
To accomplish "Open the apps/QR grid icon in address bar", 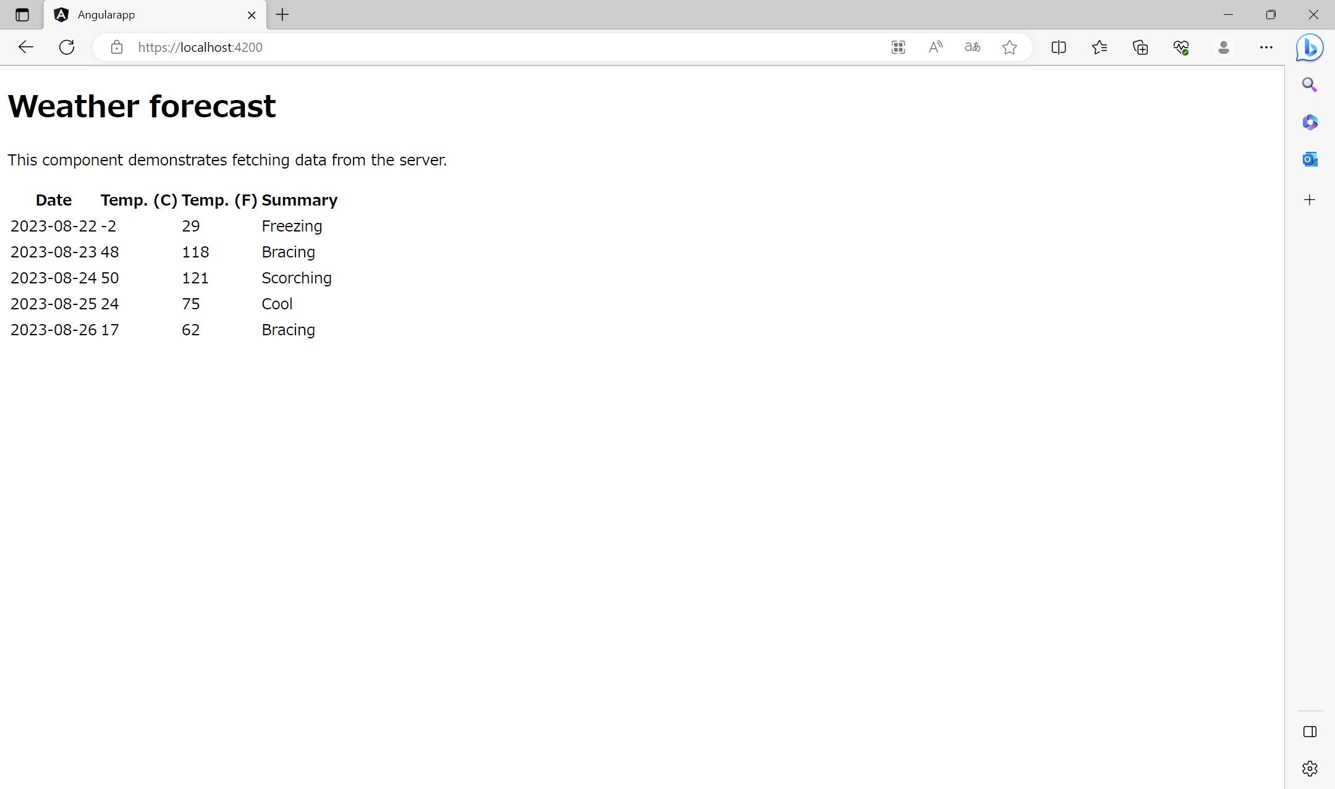I will 898,48.
